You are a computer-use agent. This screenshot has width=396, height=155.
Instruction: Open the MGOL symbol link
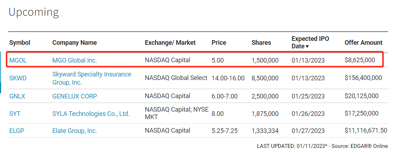tap(18, 60)
